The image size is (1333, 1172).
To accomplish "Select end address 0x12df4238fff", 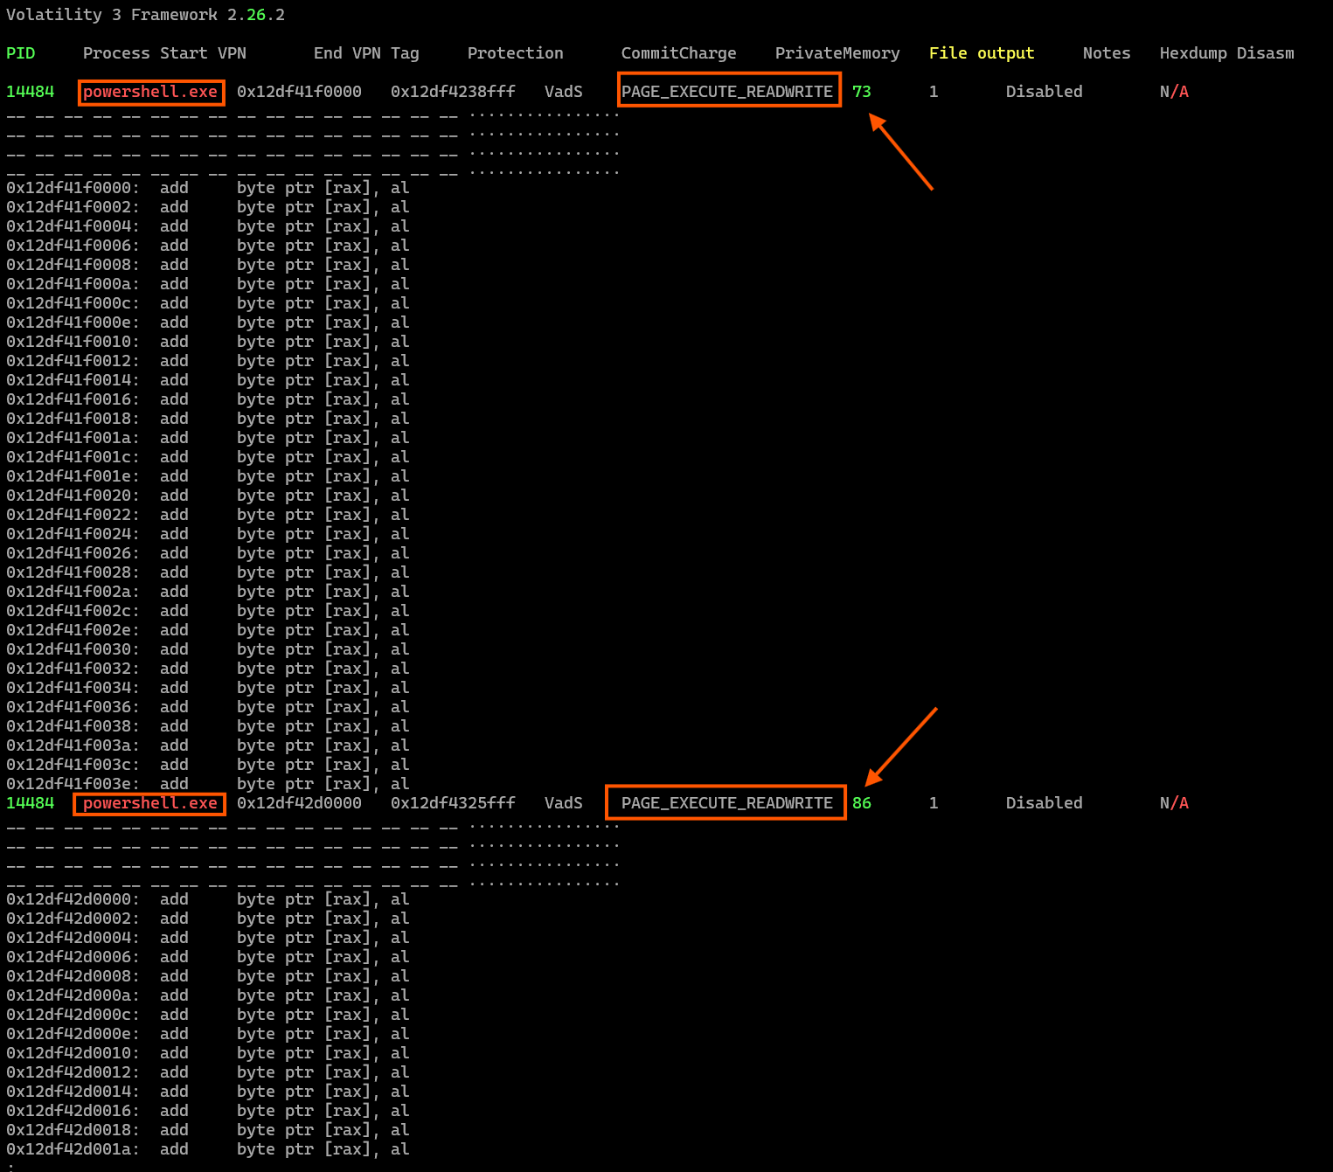I will [x=453, y=92].
